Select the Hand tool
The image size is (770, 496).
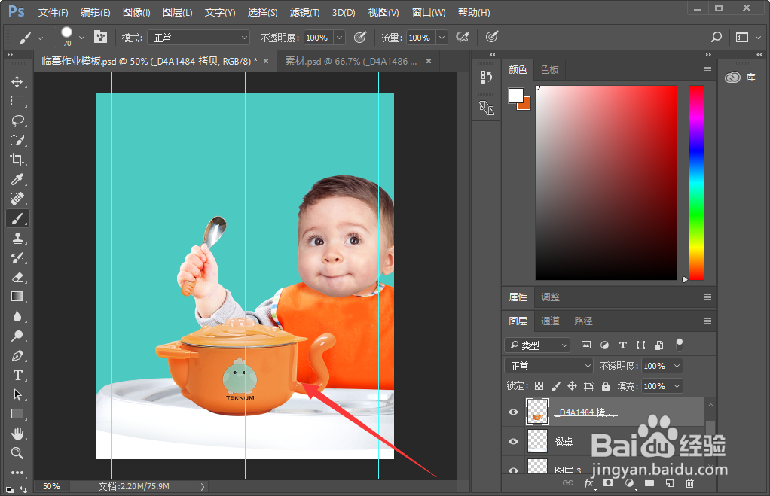coord(17,434)
